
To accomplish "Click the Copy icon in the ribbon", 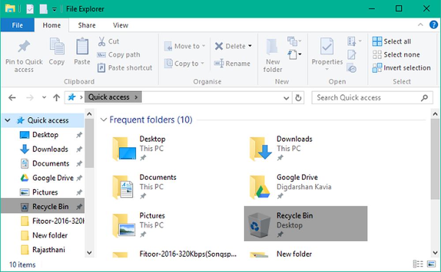I will [56, 48].
